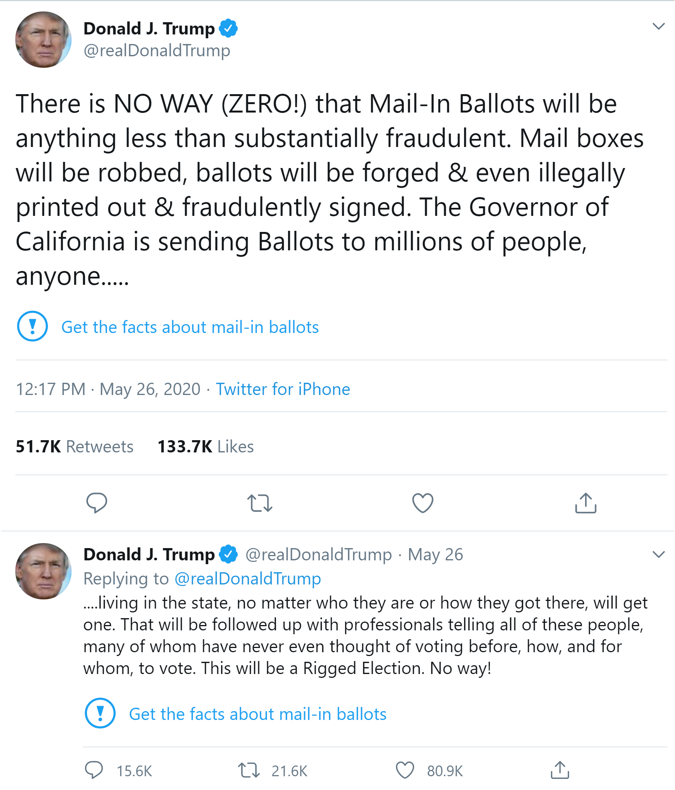The image size is (675, 790).
Task: Open the fact-check link on the main tweet
Action: 190,327
